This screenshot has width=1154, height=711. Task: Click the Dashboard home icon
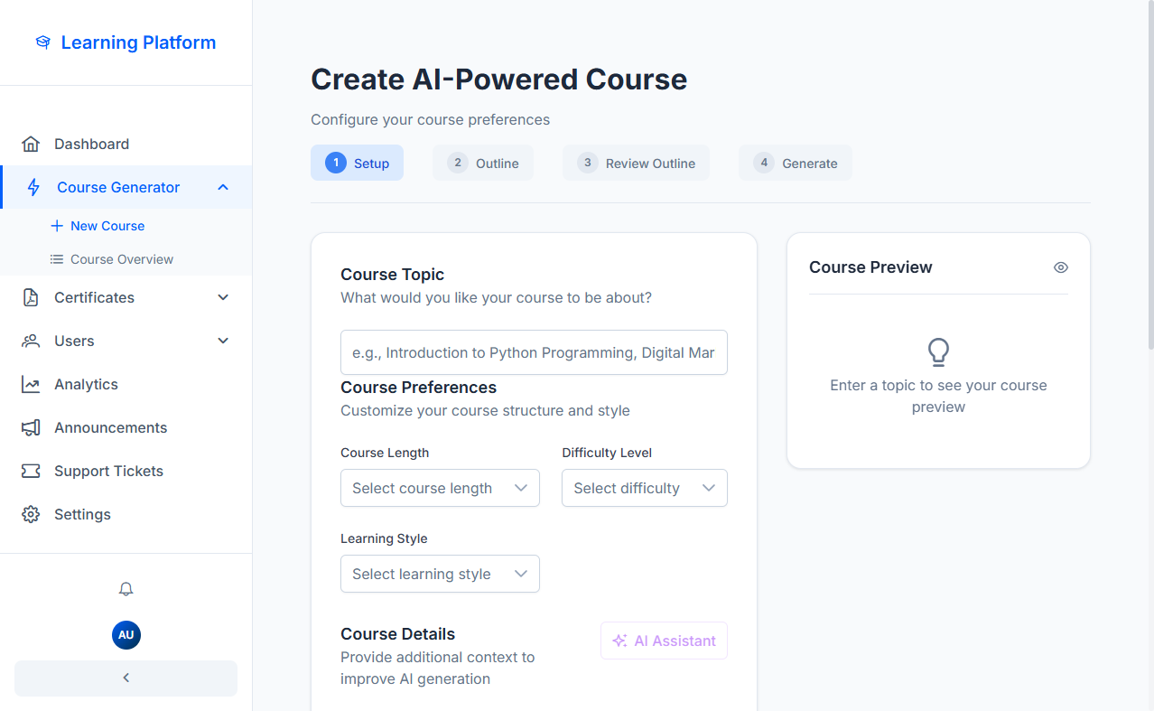click(x=31, y=145)
